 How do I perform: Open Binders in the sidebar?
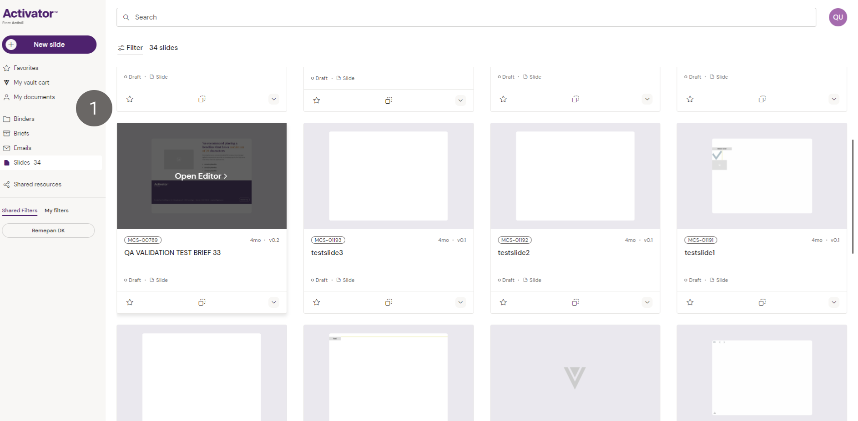24,119
